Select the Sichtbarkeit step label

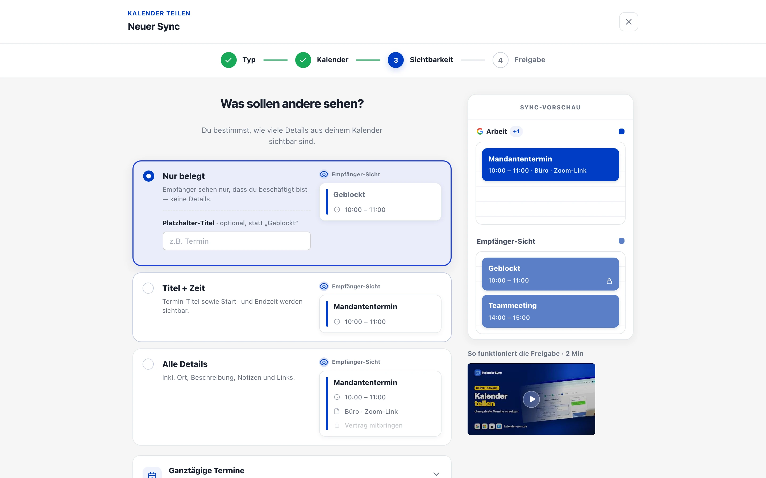[x=431, y=60]
